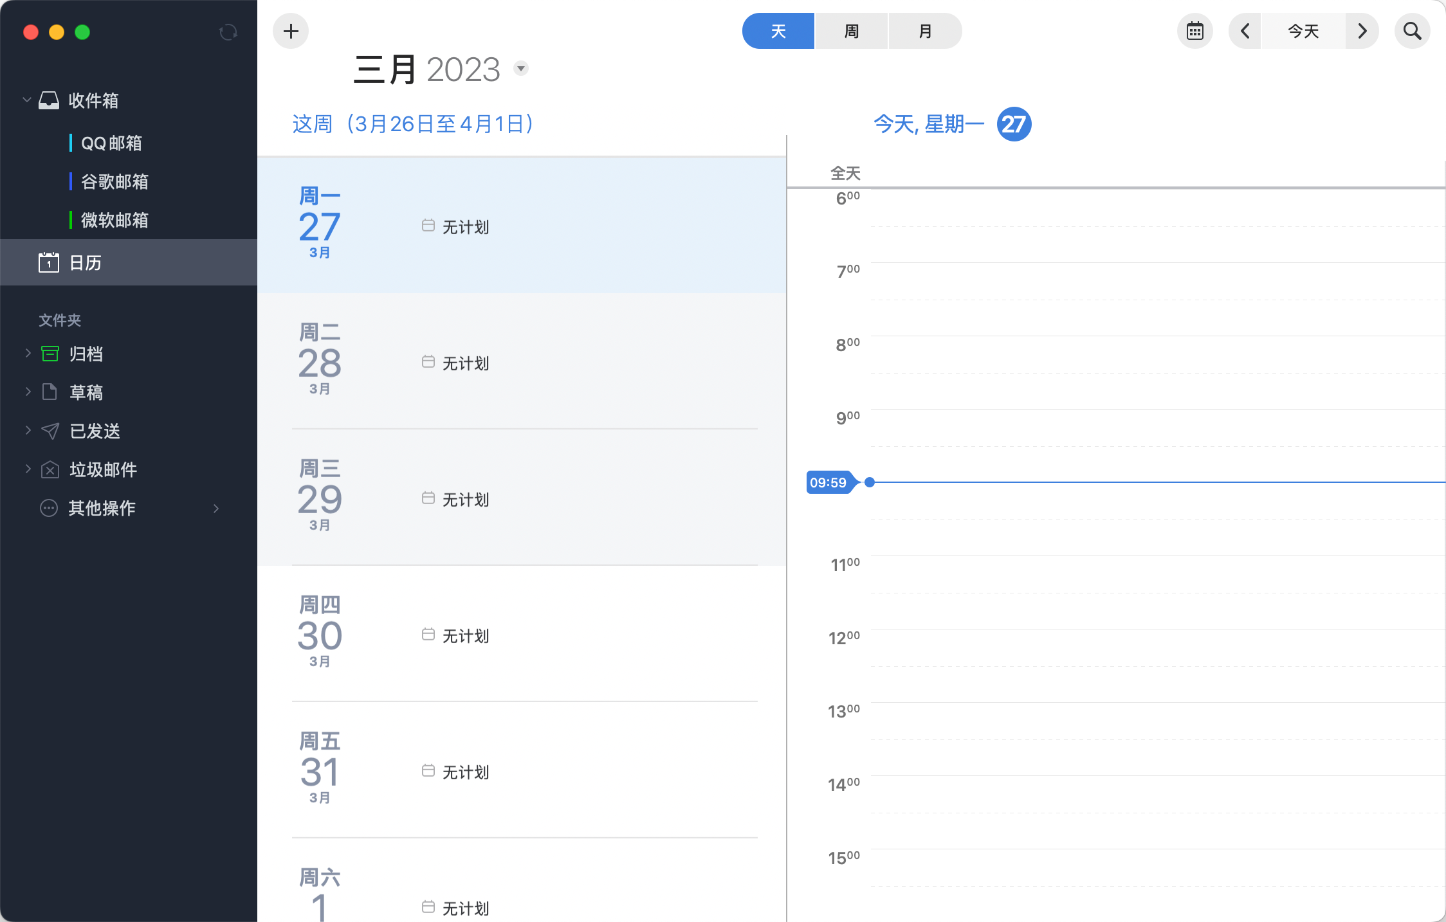
Task: Click small calendar icon in 周六 1 row
Action: pos(428,907)
